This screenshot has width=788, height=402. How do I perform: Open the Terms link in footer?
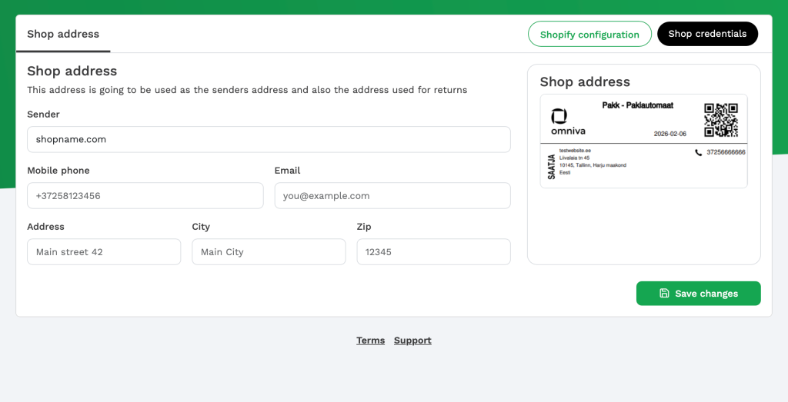370,341
